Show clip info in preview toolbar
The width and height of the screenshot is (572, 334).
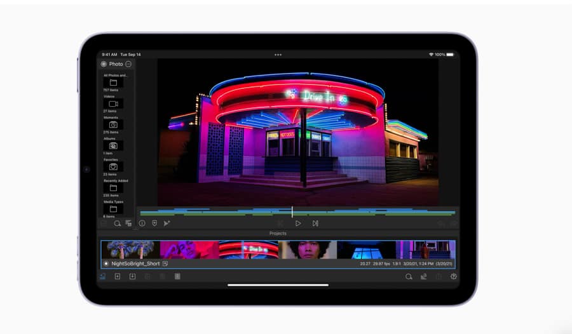tap(142, 224)
